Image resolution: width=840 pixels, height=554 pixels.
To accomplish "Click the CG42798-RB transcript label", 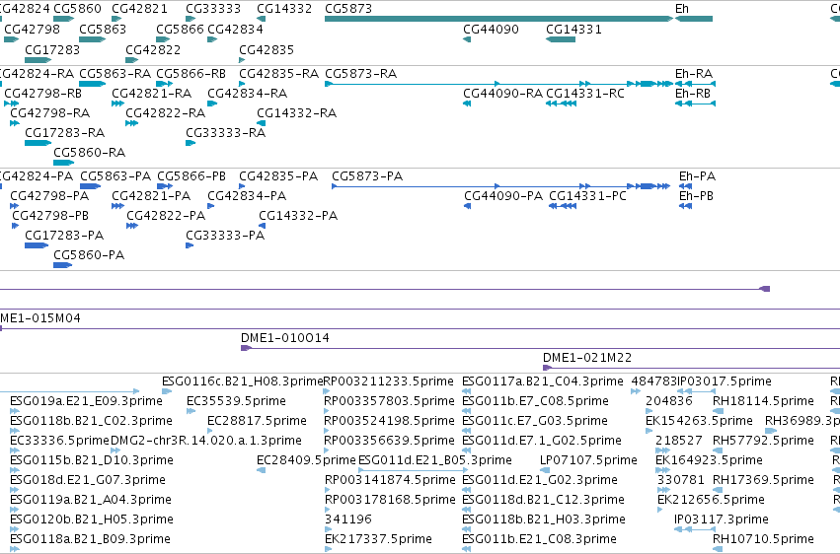I will point(42,93).
